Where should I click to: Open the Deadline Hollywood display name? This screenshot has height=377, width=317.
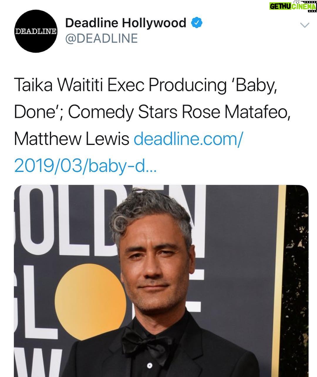coord(126,23)
